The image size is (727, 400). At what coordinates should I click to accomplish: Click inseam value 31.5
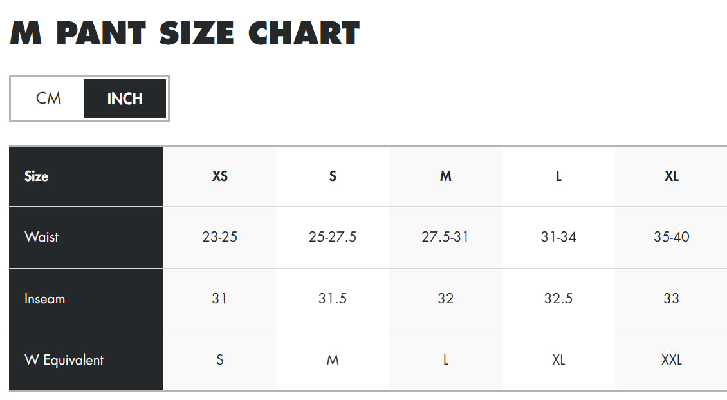click(x=333, y=299)
